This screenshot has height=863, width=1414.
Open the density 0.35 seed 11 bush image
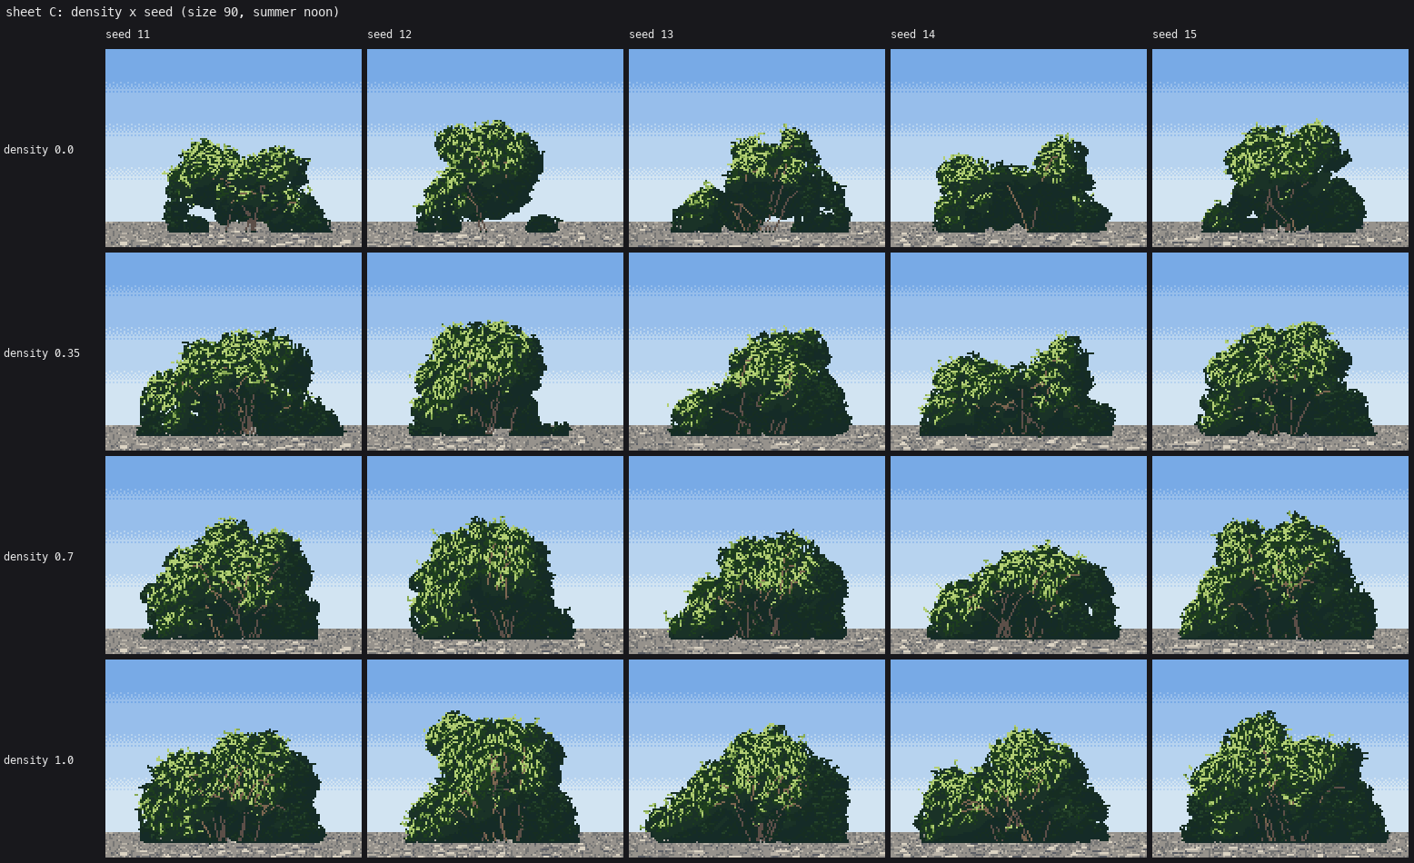tap(234, 352)
